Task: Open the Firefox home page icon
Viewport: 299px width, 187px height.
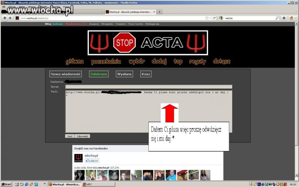Action: (x=284, y=18)
